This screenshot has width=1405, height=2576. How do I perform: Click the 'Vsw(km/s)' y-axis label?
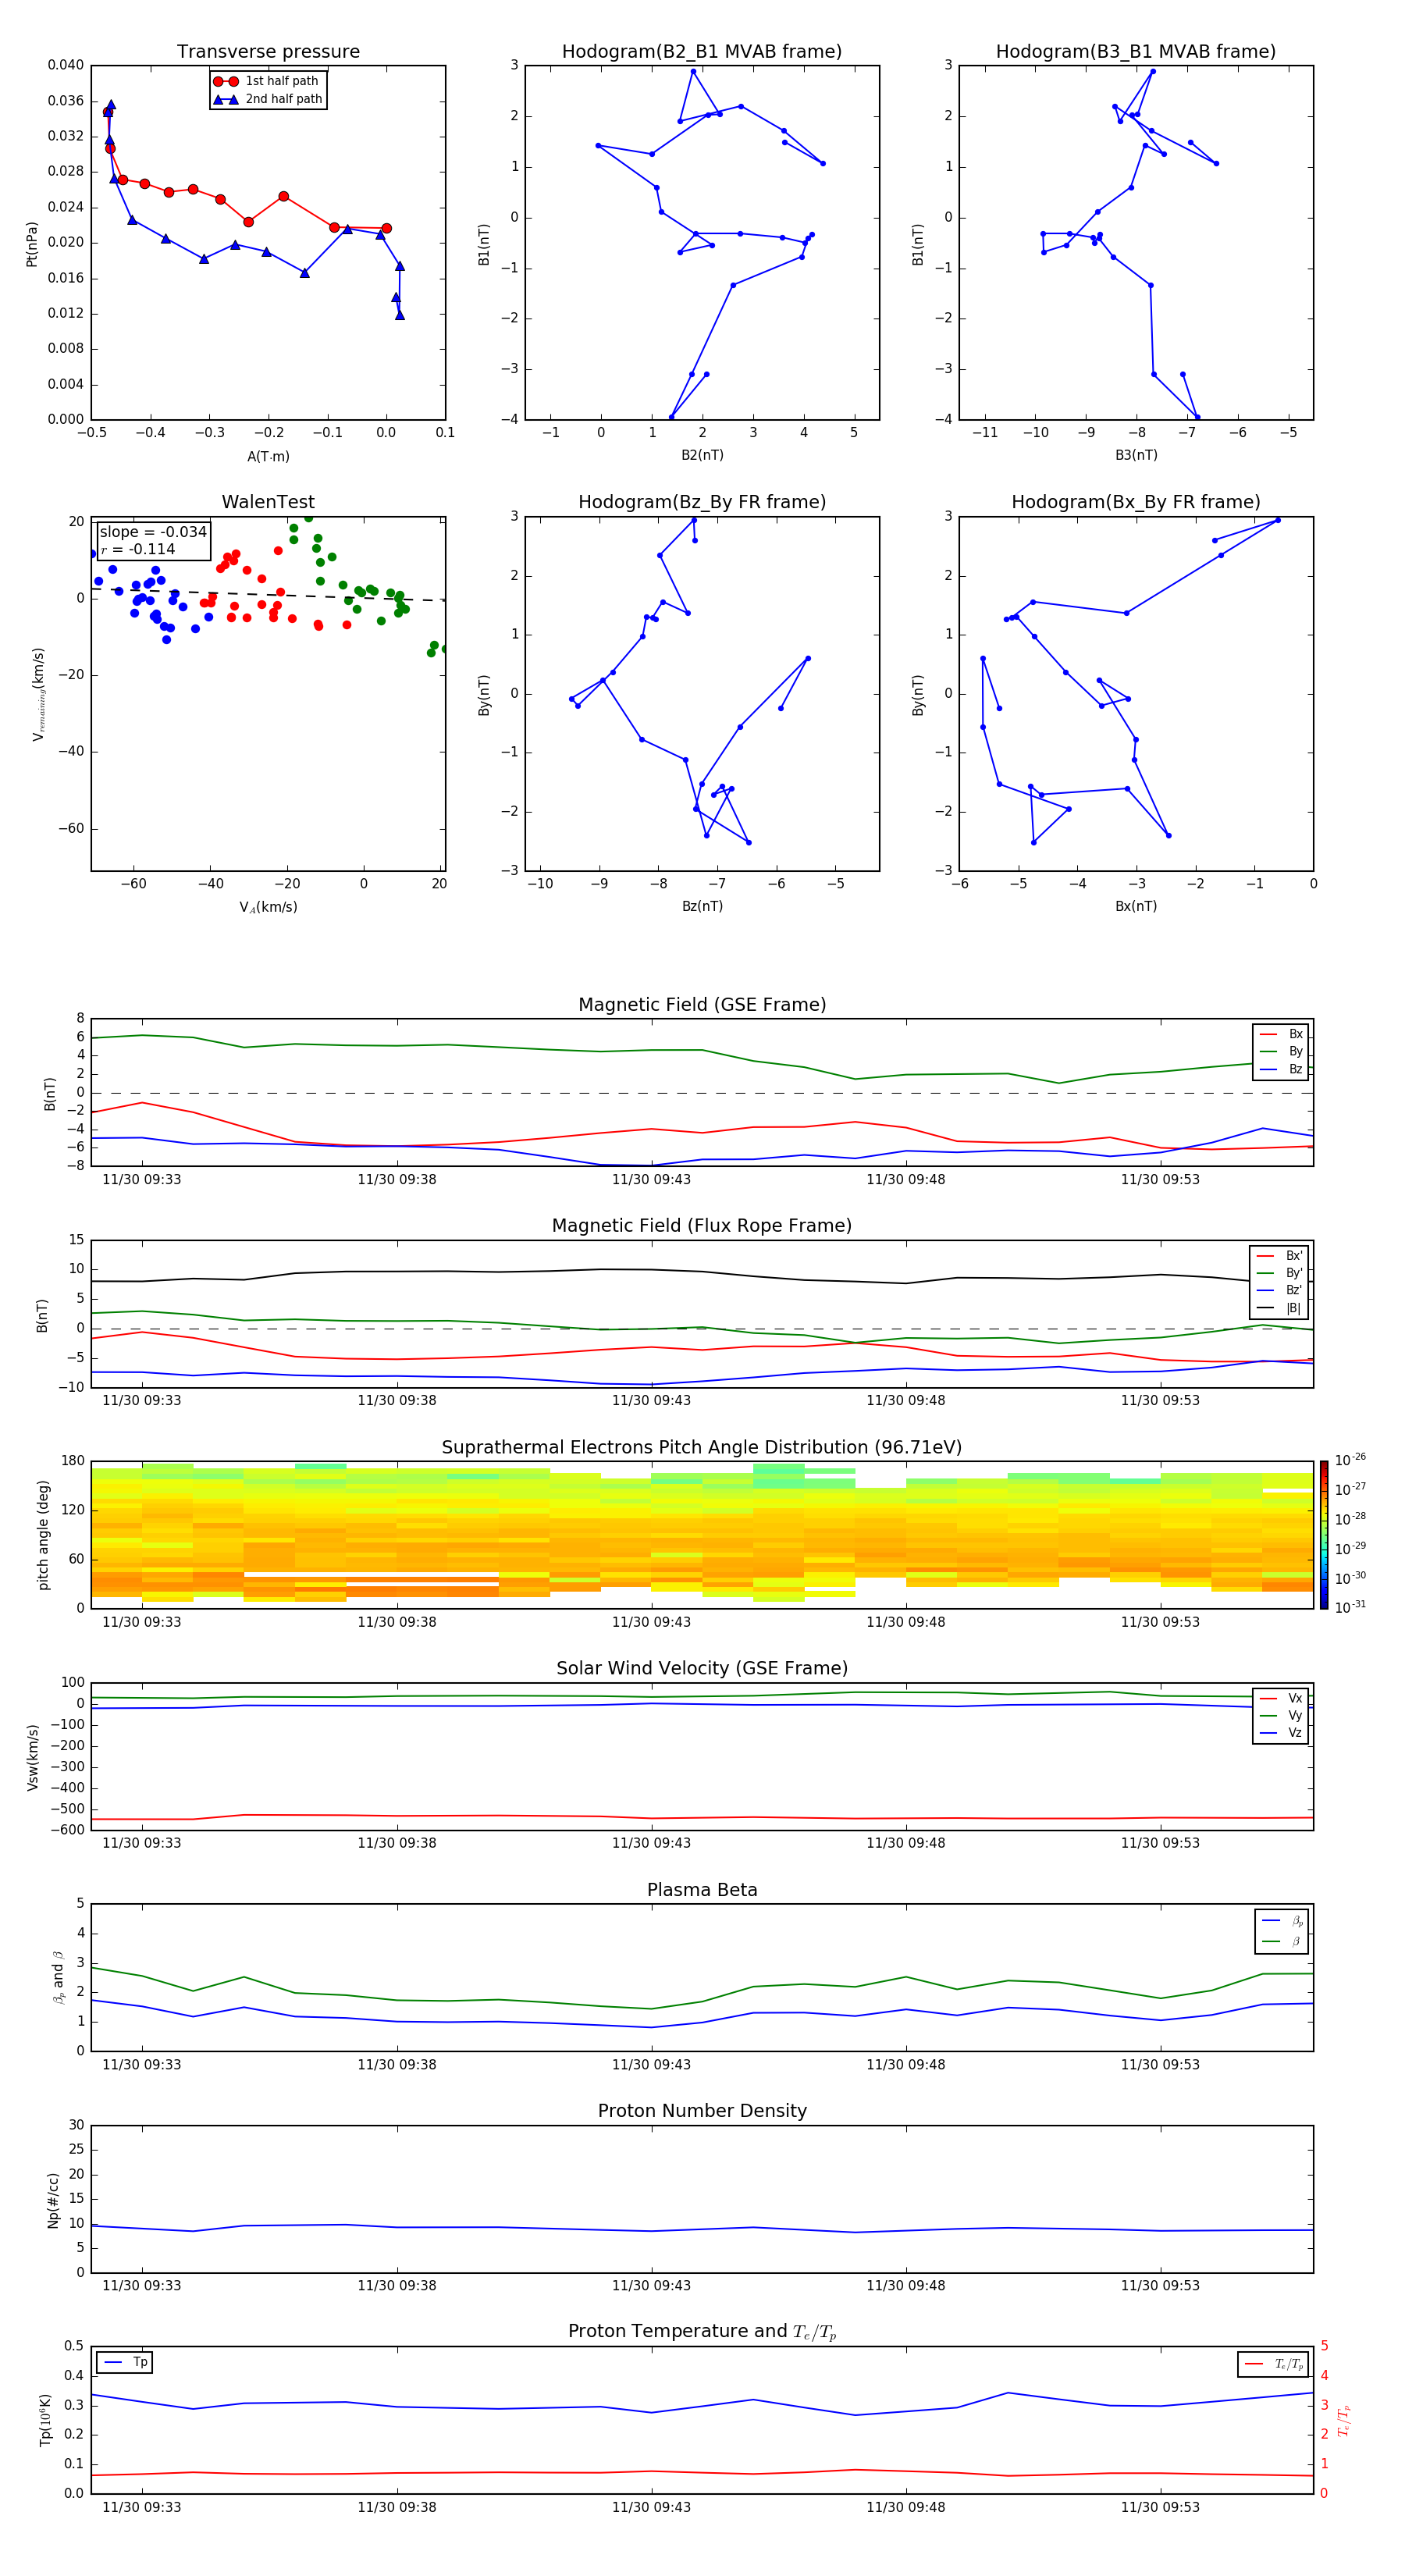(32, 1757)
